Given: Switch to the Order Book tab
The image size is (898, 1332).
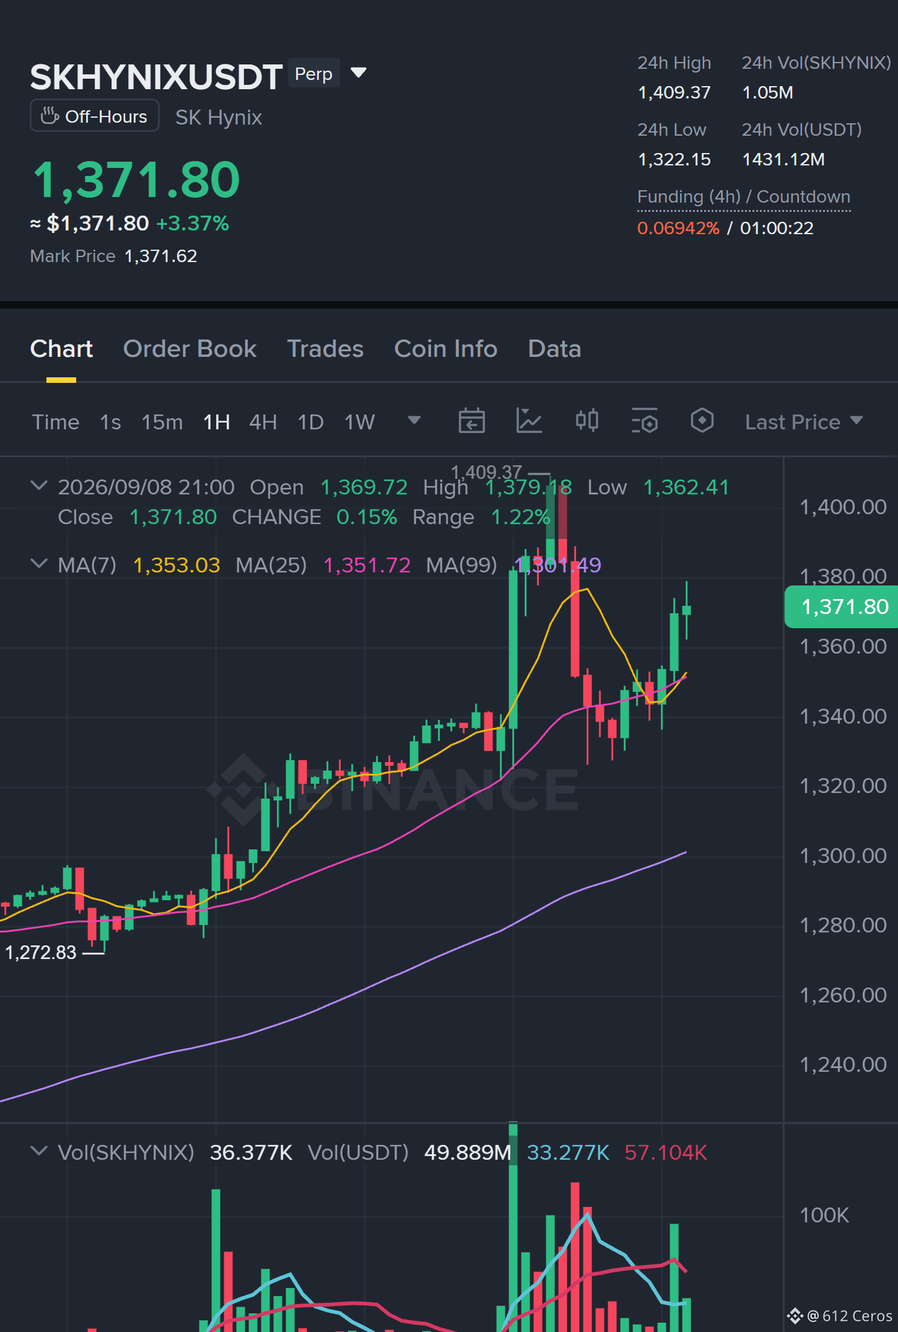Looking at the screenshot, I should click(x=190, y=349).
